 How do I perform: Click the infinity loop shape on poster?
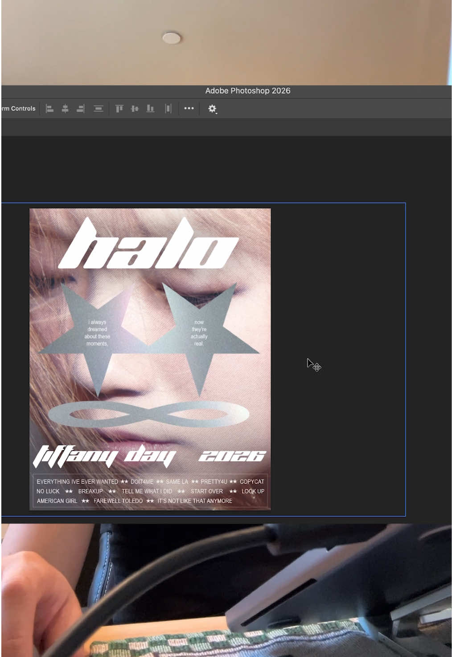(x=148, y=415)
